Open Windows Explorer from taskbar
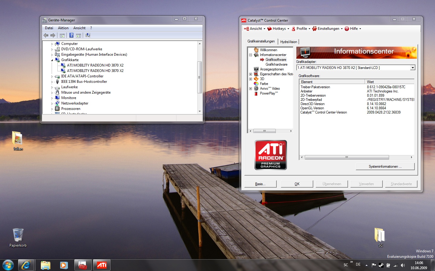The image size is (435, 271). coord(46,265)
